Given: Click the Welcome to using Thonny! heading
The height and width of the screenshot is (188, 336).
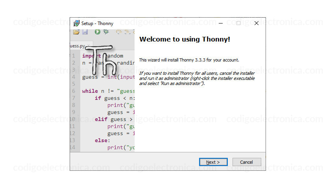Looking at the screenshot, I should coord(185,39).
